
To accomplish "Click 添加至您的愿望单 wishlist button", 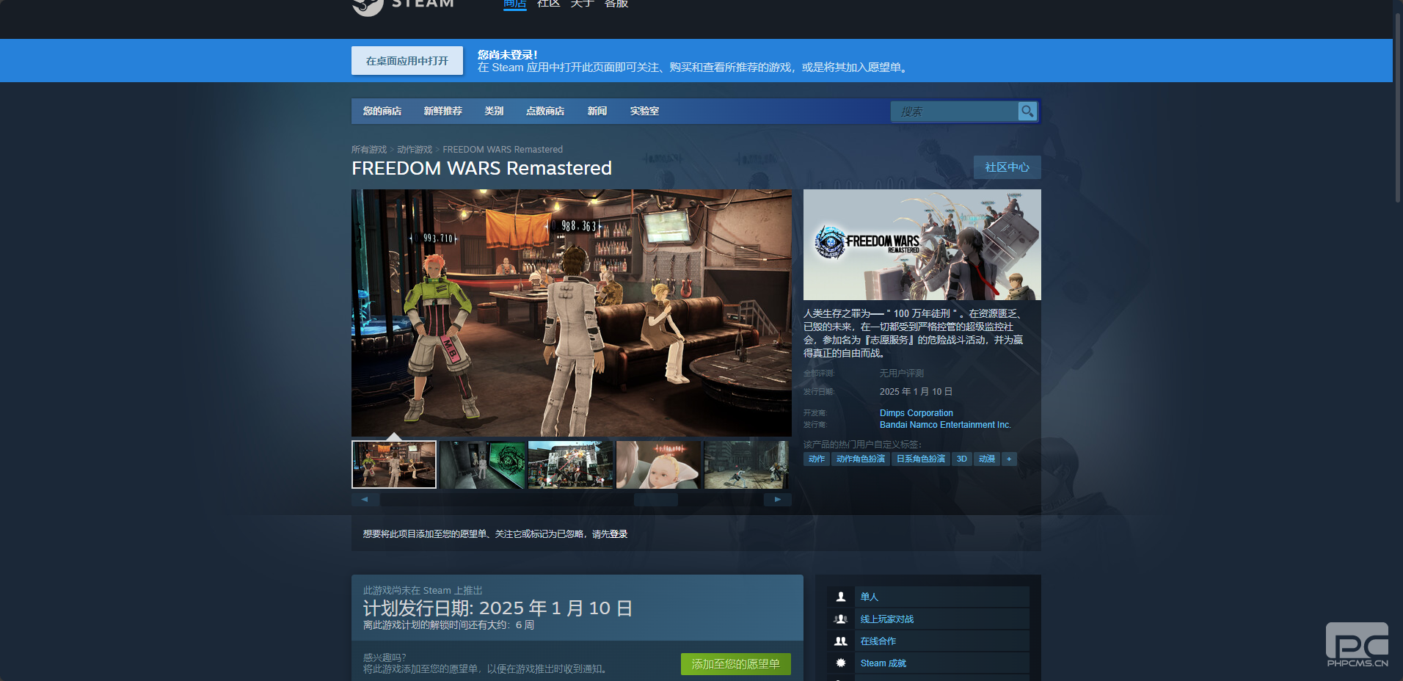I will [x=736, y=664].
